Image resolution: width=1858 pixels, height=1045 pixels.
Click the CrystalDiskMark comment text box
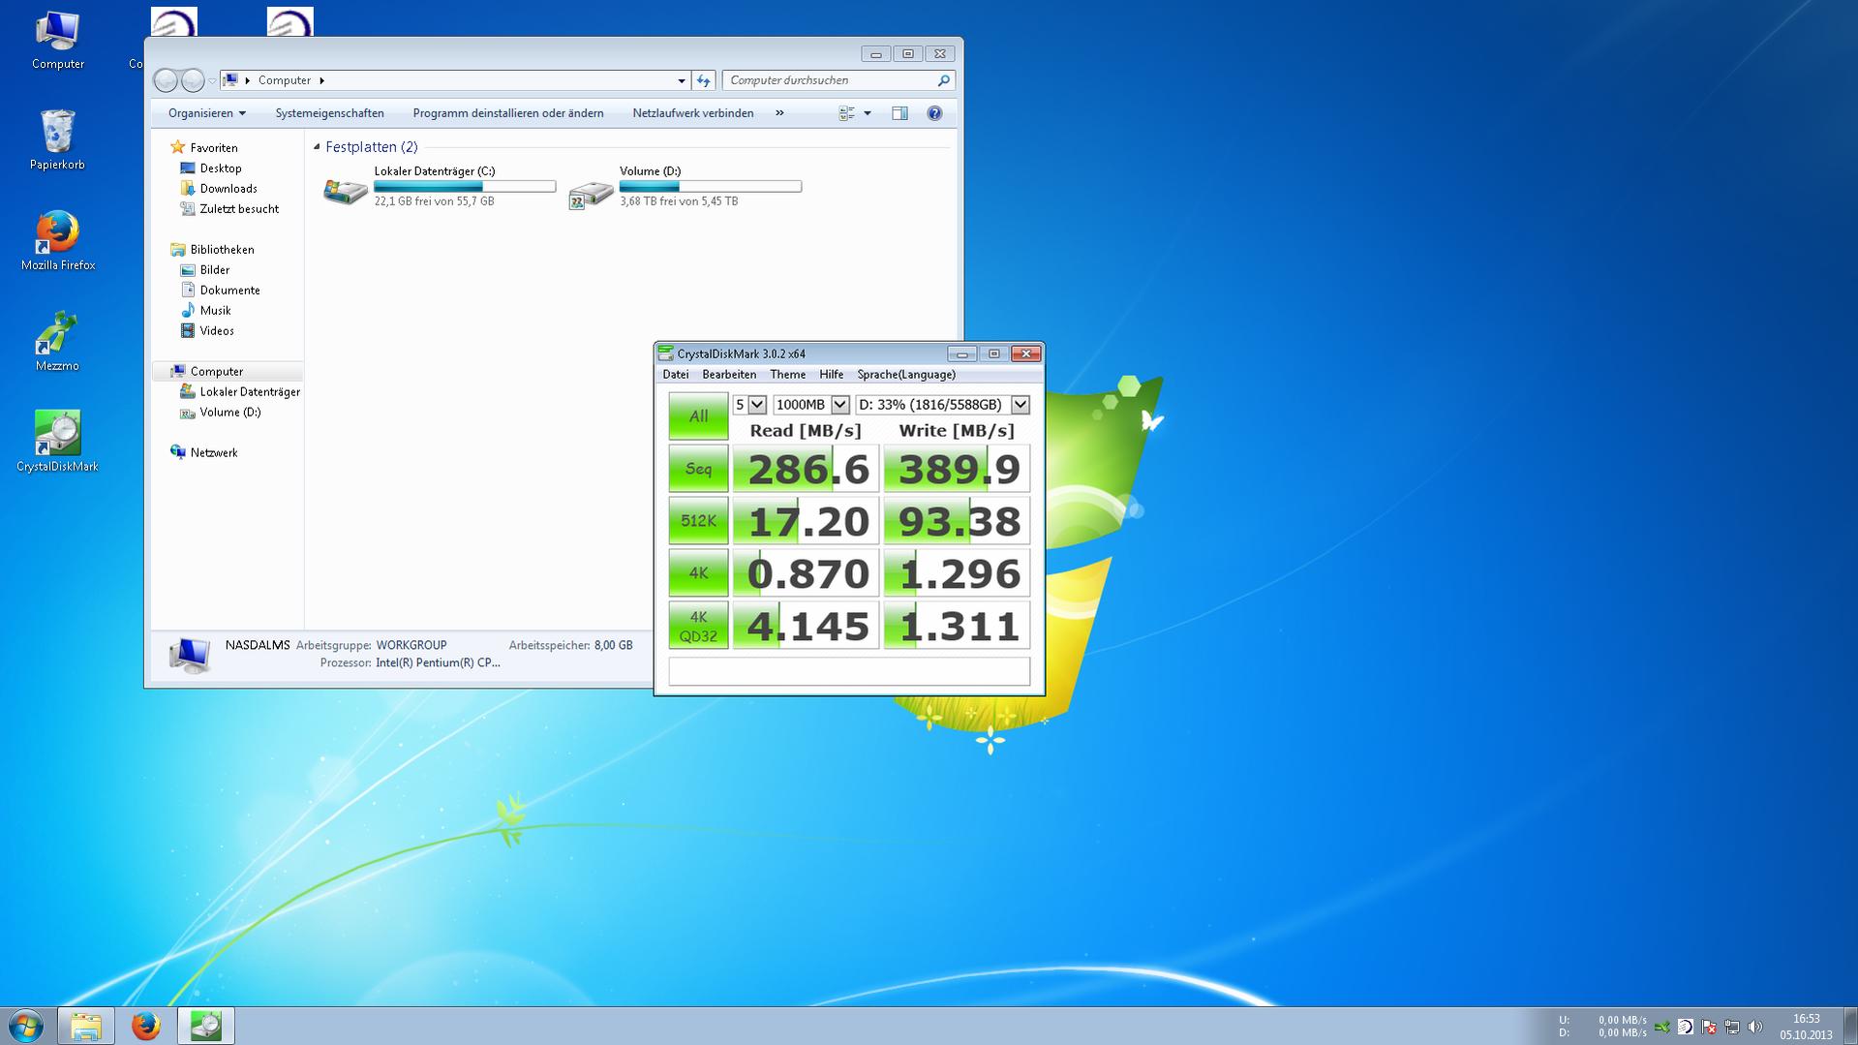click(x=849, y=671)
